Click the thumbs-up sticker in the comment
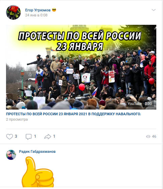The height and width of the screenshot is (189, 163). (x=38, y=172)
